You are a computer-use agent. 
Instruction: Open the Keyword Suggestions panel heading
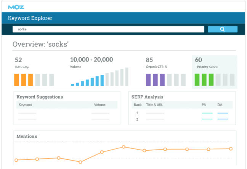coord(40,97)
